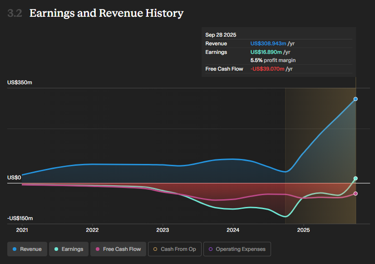The image size is (375, 264).
Task: Click the teal Earnings endpoint marker on chart
Action: pos(355,178)
